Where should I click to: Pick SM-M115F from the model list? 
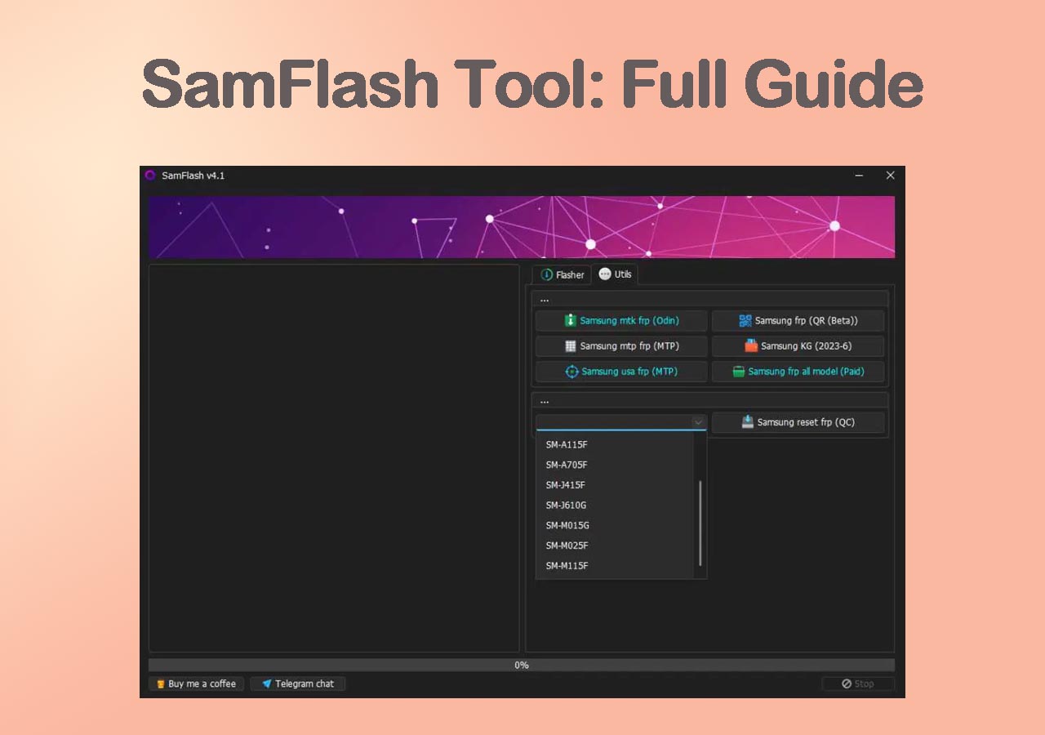pos(567,566)
